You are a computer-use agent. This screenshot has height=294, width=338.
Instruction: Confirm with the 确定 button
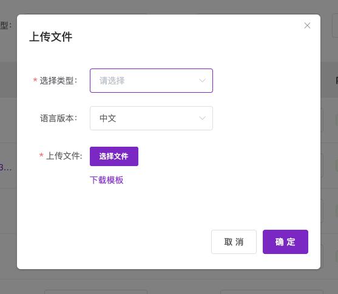click(285, 242)
